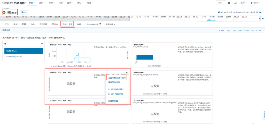Screen dimensions: 265x124
Task: Click the rewind time range arrows
Action: coord(219,12)
